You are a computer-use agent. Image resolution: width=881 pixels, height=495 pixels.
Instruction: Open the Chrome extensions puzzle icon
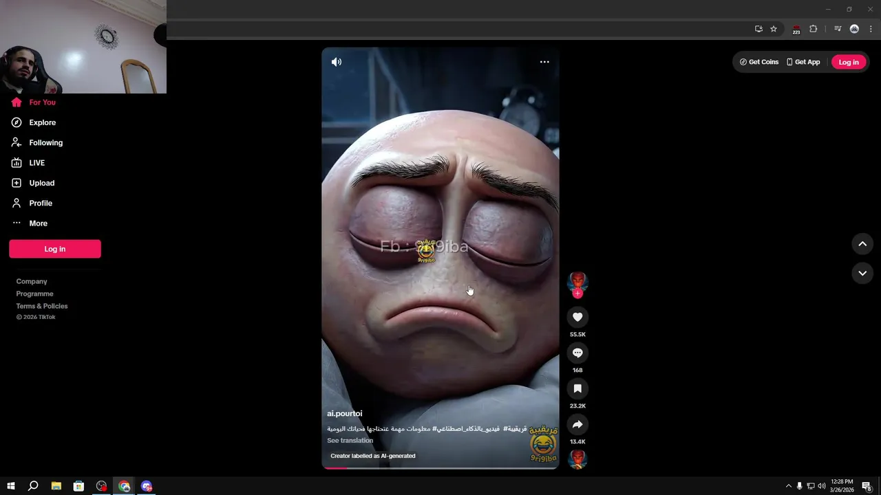pyautogui.click(x=814, y=29)
